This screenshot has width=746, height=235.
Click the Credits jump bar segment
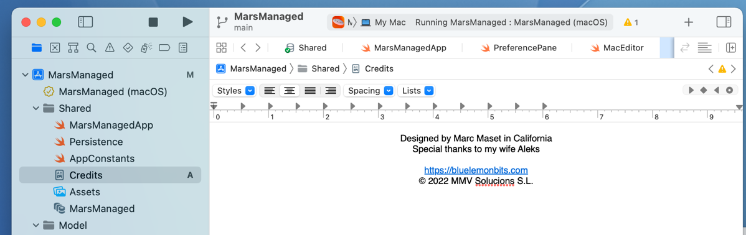[372, 69]
